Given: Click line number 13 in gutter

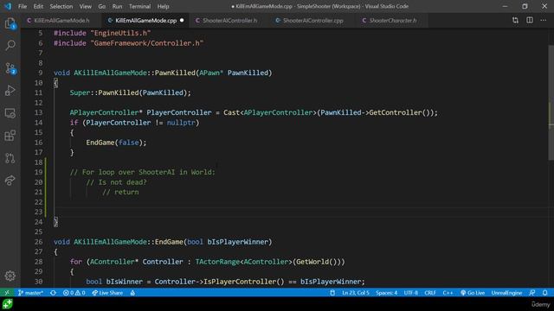Looking at the screenshot, I should [x=38, y=112].
